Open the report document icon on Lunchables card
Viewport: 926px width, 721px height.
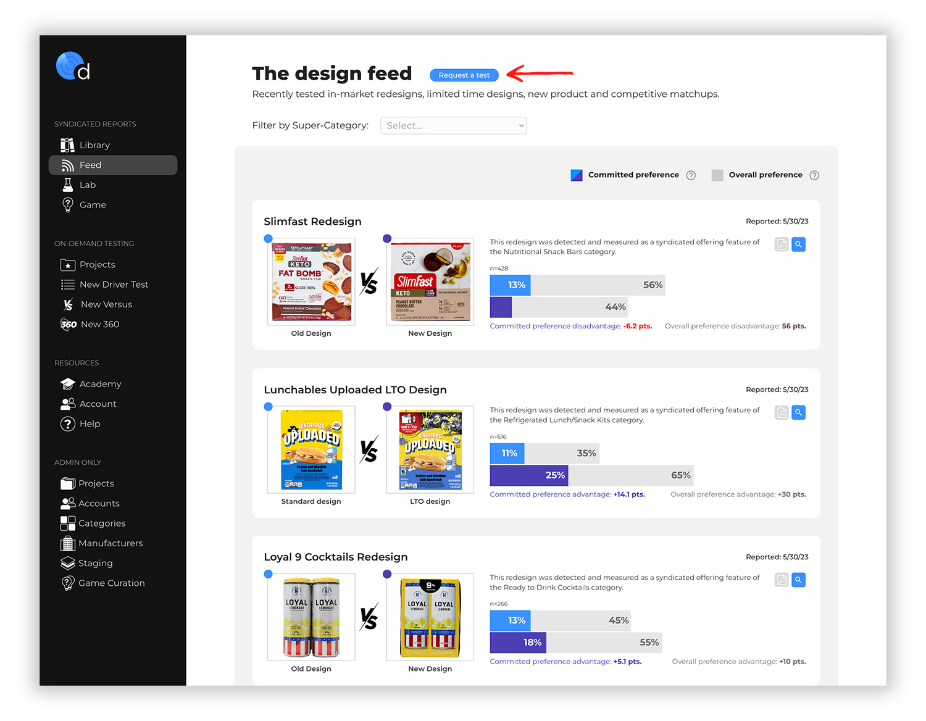781,412
